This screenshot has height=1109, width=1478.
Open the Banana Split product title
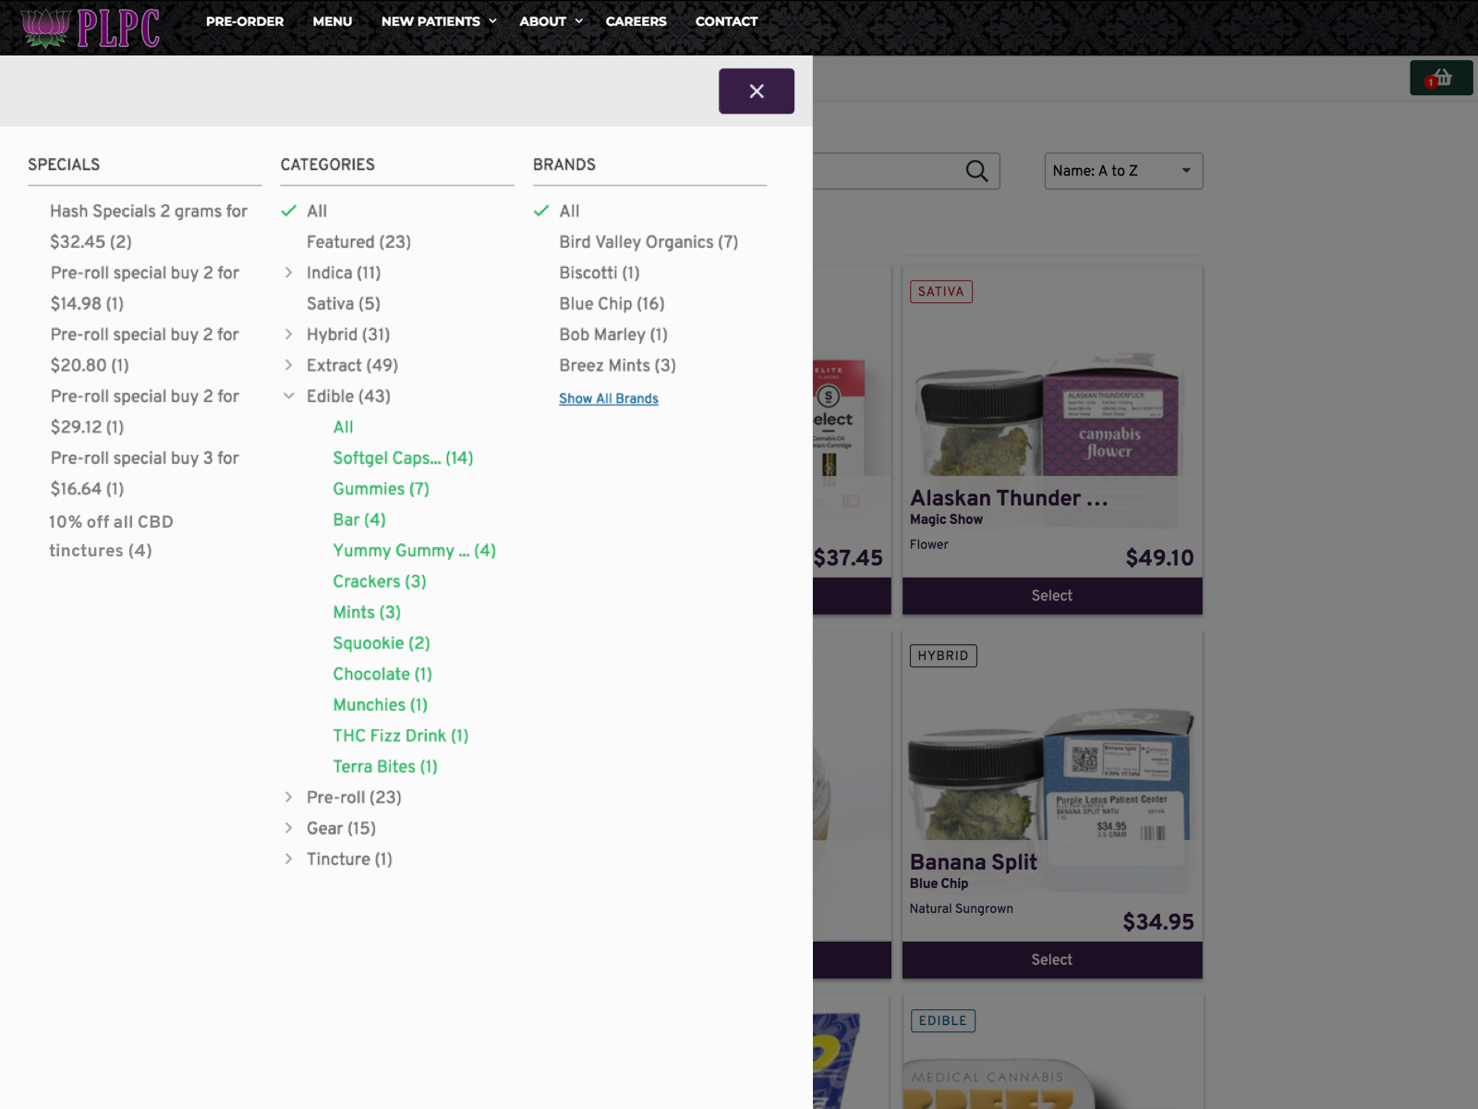[x=974, y=862]
